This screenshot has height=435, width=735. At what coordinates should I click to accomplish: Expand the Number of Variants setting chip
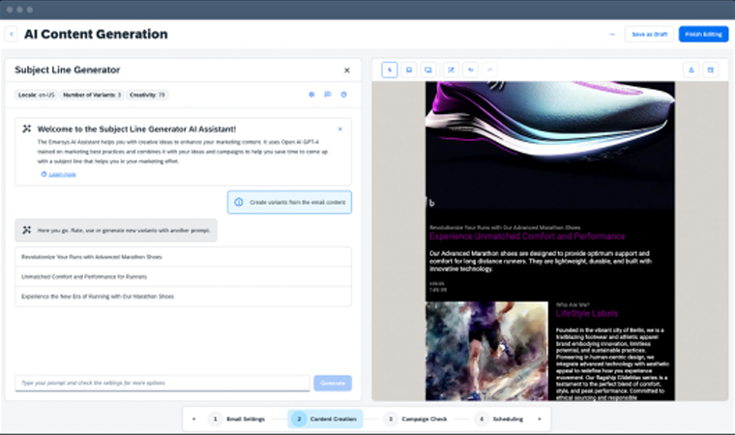(93, 95)
